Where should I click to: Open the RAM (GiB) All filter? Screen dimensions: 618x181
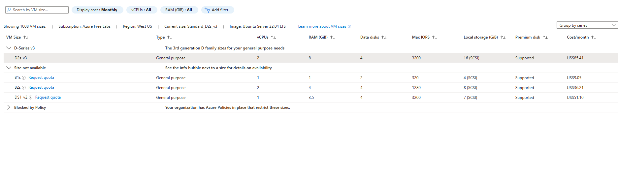[179, 10]
